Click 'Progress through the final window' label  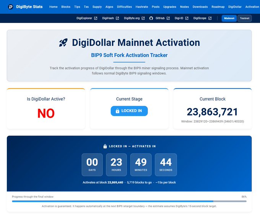coord(32,197)
